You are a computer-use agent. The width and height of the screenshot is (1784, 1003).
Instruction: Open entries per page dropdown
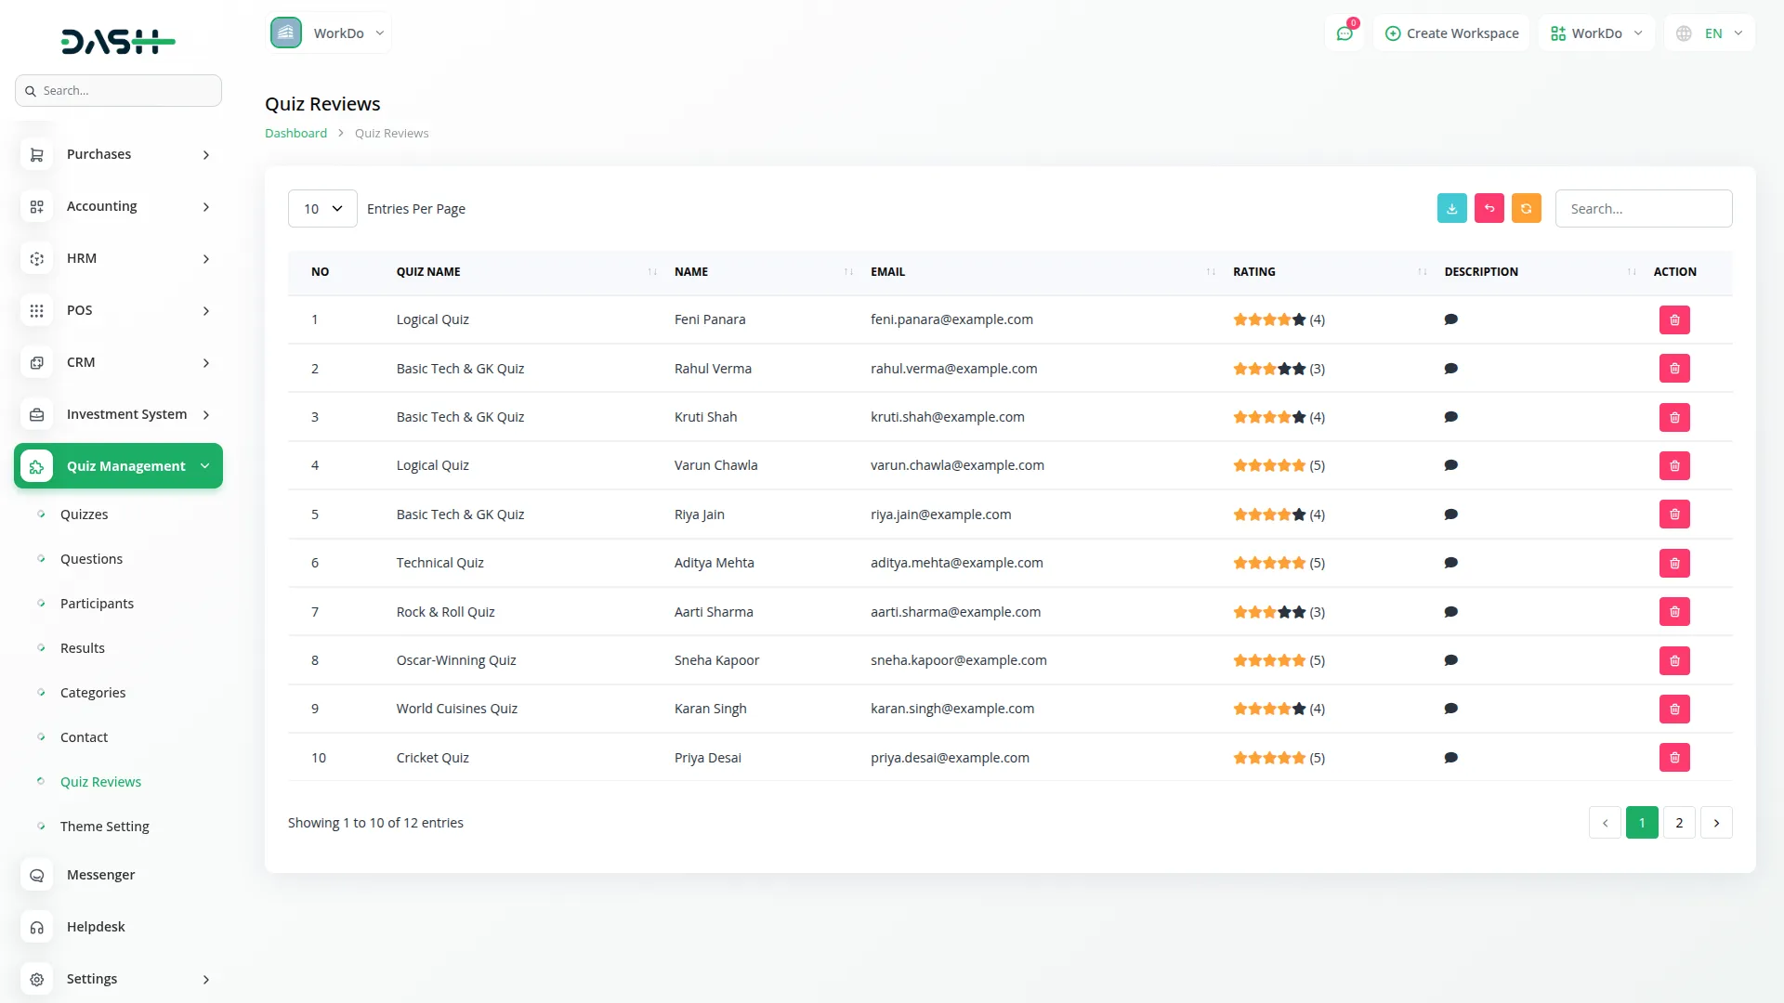click(x=322, y=209)
